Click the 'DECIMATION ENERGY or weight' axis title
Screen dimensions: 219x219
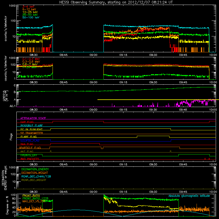pos(4,178)
